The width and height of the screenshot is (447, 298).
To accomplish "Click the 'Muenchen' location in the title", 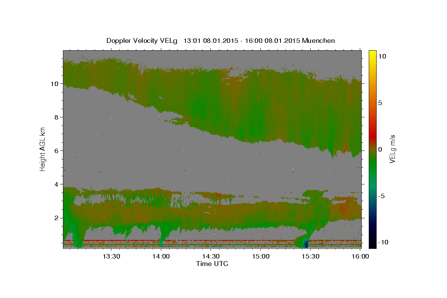I will [318, 41].
